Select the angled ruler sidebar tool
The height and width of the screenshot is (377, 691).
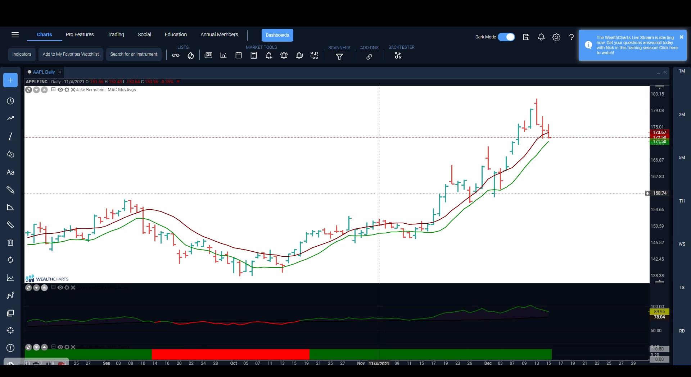(x=10, y=207)
